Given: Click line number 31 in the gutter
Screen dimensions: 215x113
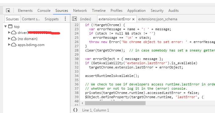Looking at the screenshot, I should [76, 63].
